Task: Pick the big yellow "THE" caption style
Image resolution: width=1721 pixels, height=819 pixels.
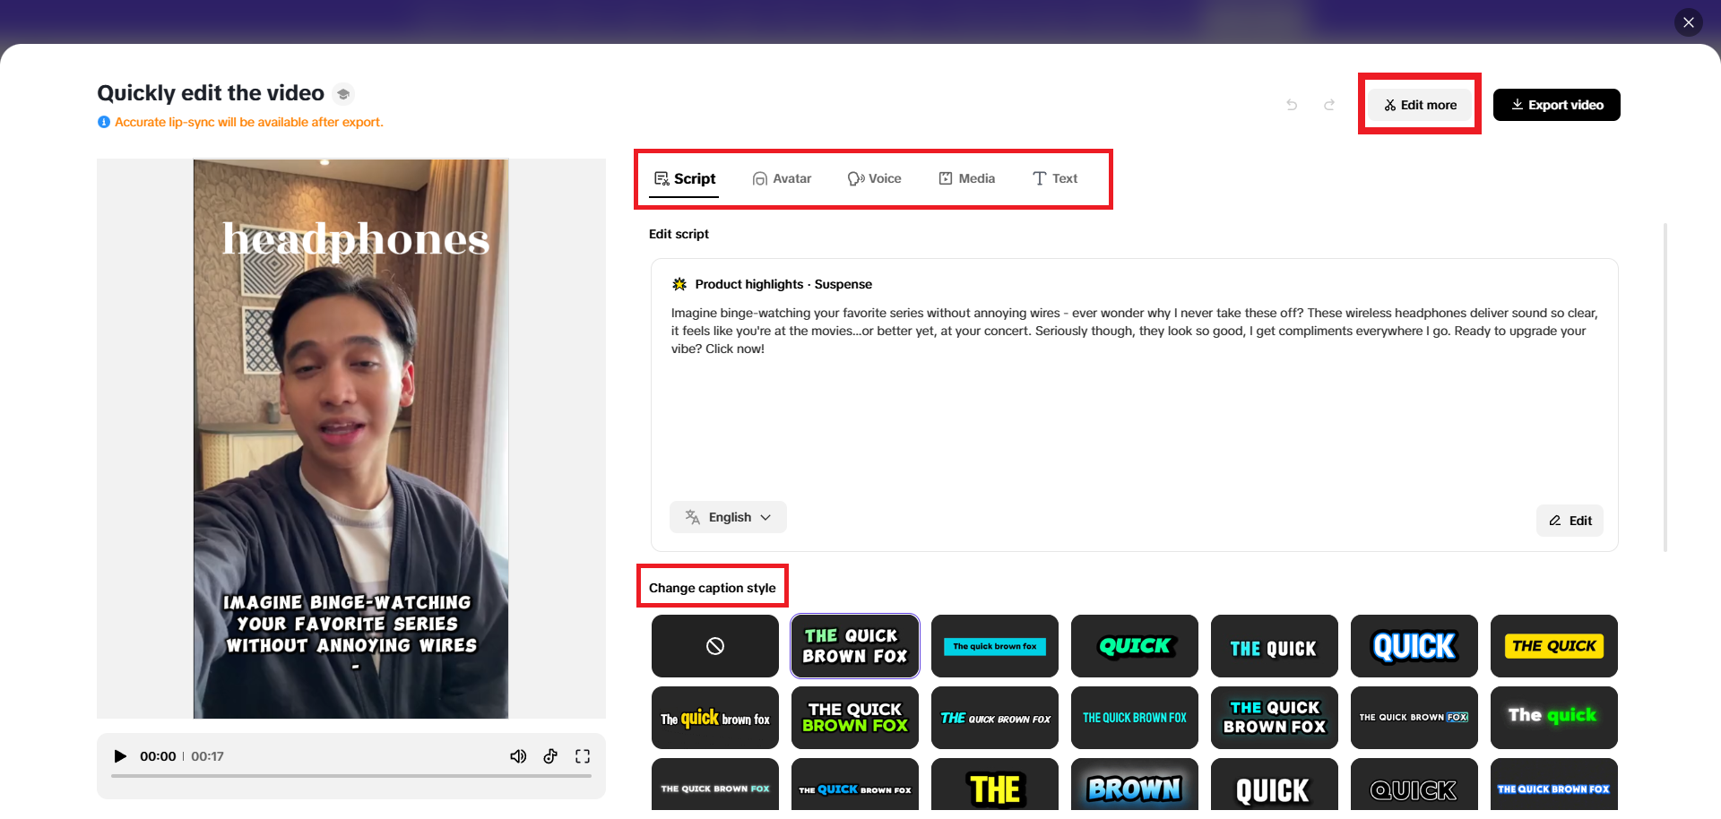Action: 995,787
